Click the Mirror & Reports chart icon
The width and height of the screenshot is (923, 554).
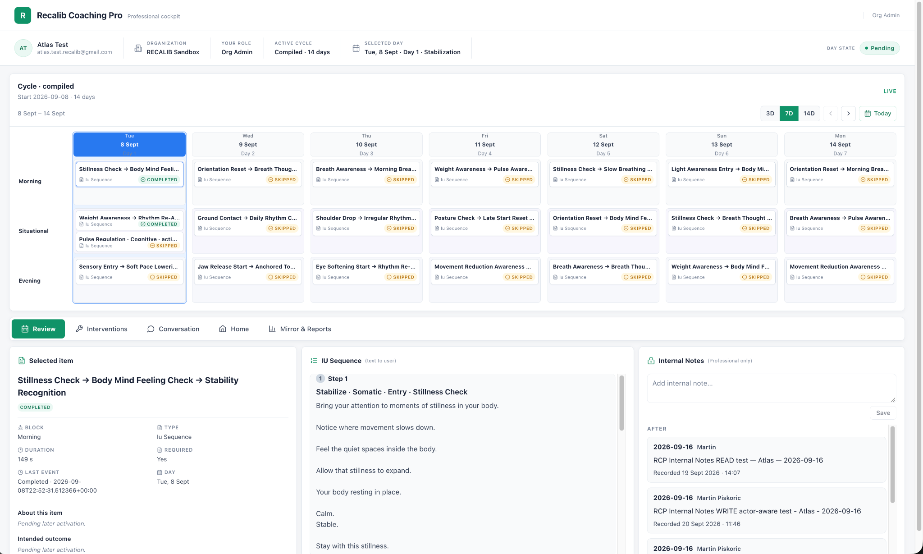pos(272,329)
